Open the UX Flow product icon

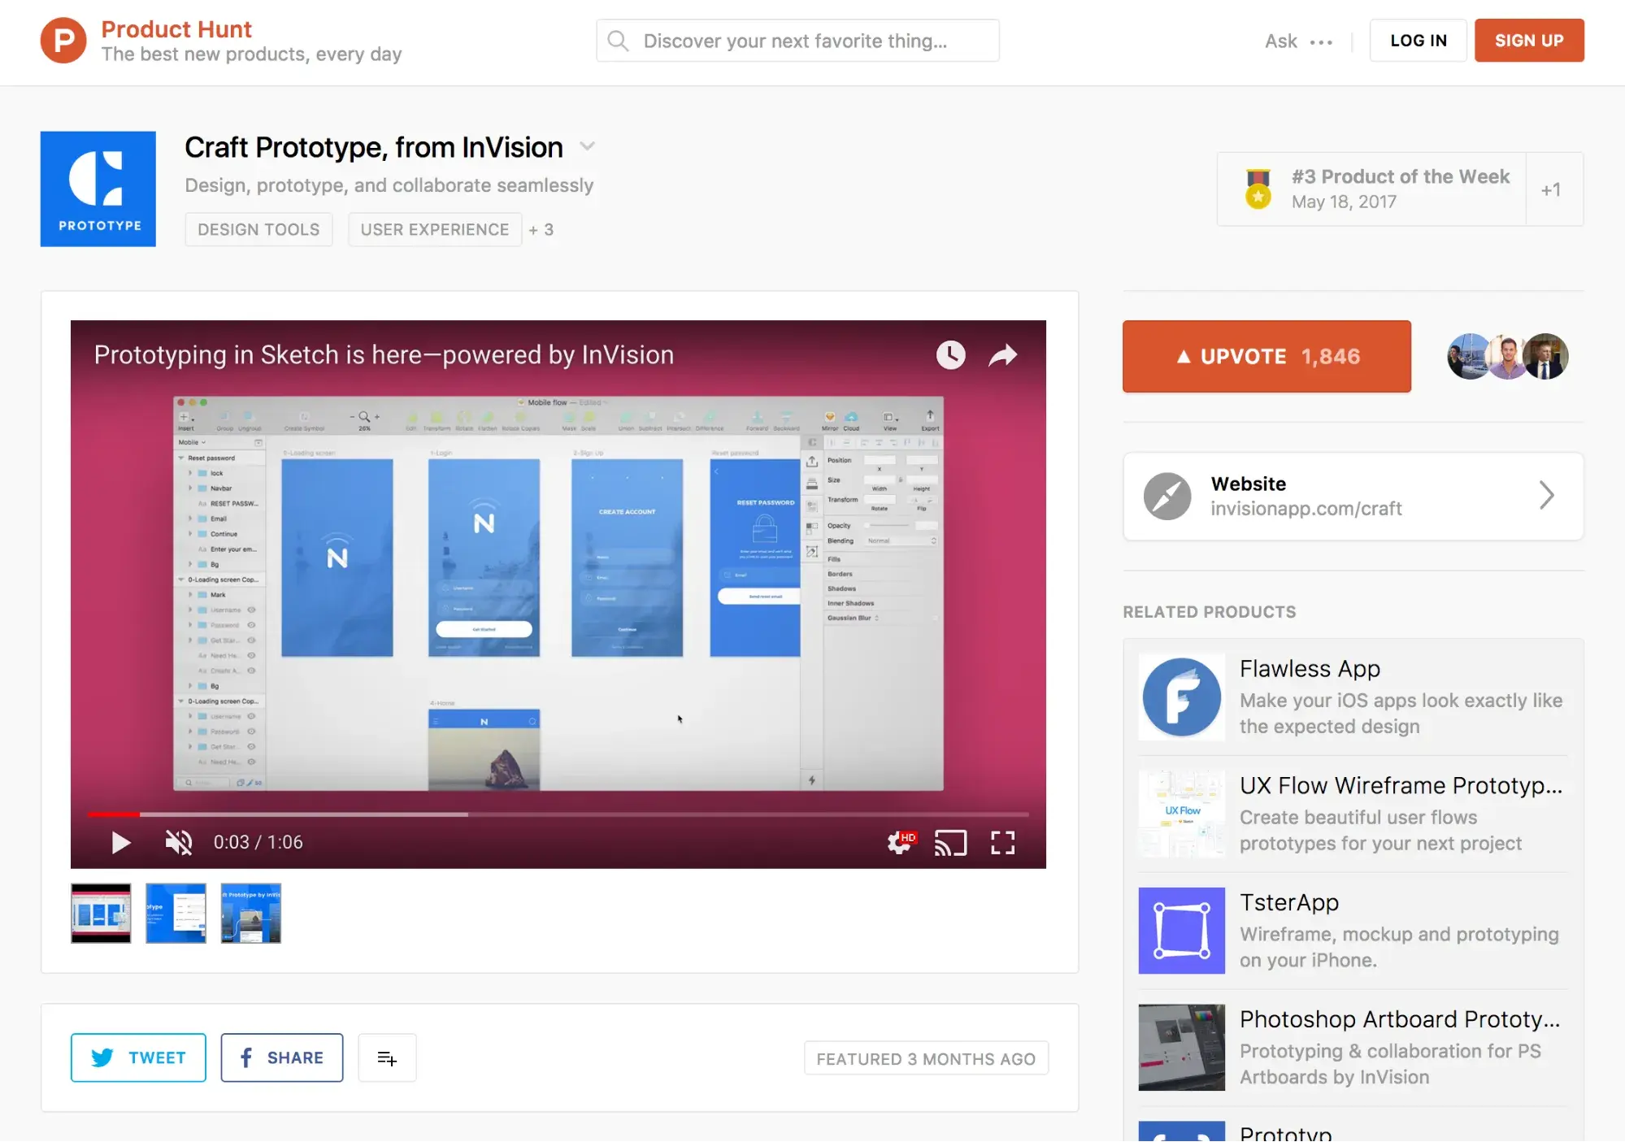pyautogui.click(x=1182, y=814)
